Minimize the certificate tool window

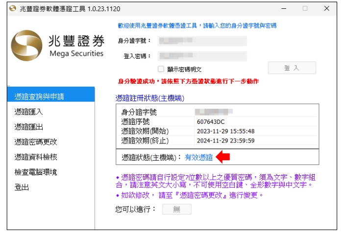[x=283, y=9]
